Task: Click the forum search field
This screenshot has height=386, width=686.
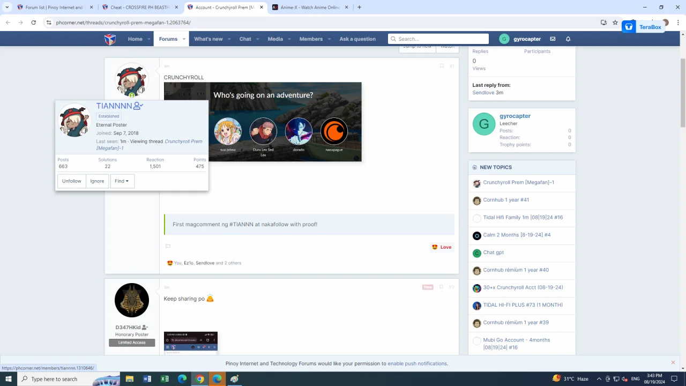Action: coord(438,39)
